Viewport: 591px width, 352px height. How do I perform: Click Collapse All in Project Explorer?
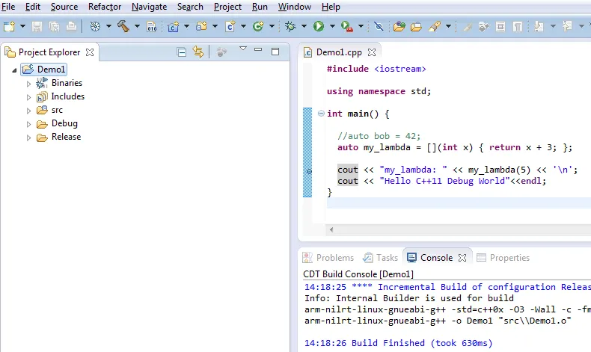181,52
